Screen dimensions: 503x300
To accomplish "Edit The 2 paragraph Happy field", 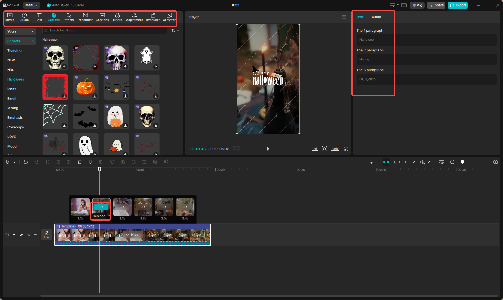I will pos(426,60).
